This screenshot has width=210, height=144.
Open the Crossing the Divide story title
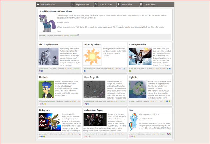(x=138, y=44)
